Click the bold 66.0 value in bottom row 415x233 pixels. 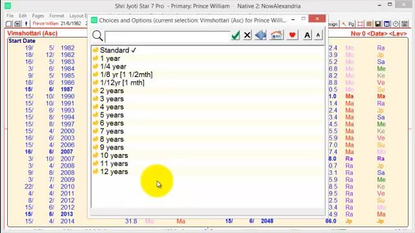pos(331,221)
